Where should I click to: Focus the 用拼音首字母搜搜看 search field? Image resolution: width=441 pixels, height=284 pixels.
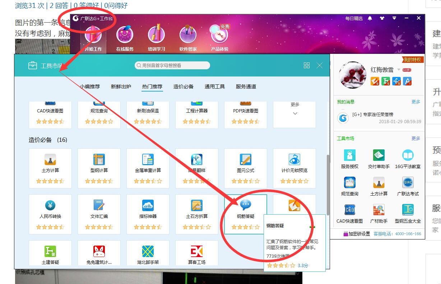172,65
